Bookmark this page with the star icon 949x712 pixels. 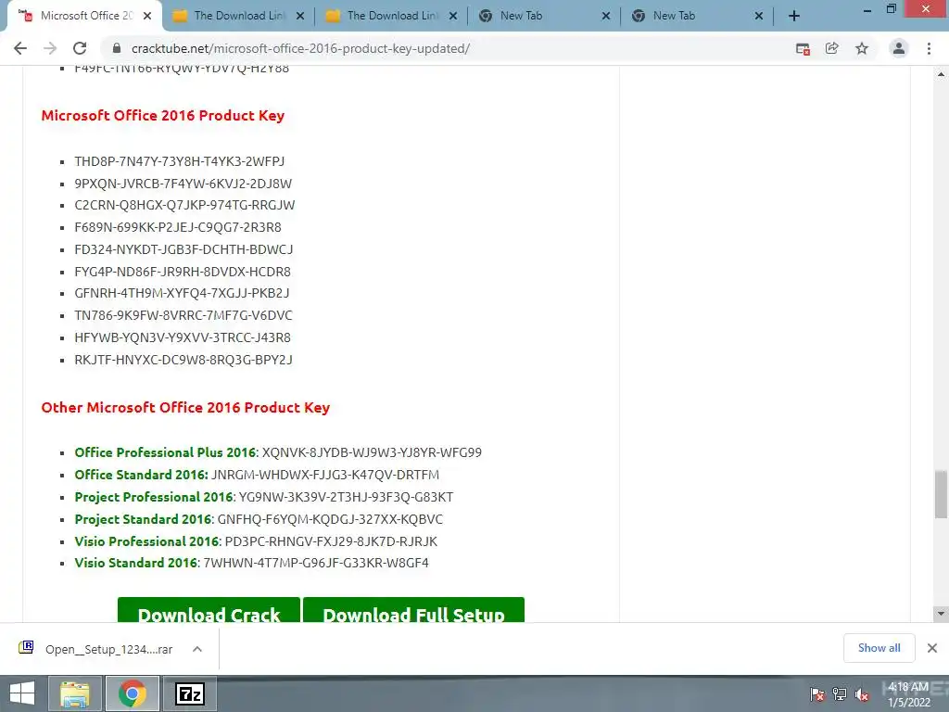(x=862, y=48)
